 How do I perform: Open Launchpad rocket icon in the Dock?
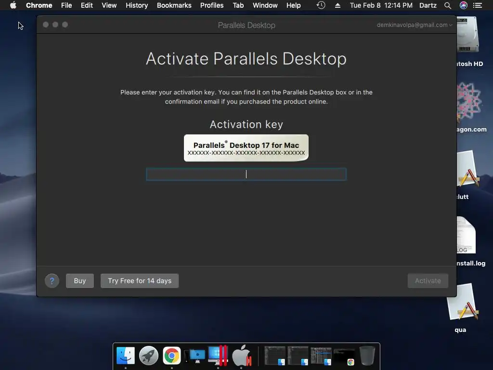click(148, 356)
